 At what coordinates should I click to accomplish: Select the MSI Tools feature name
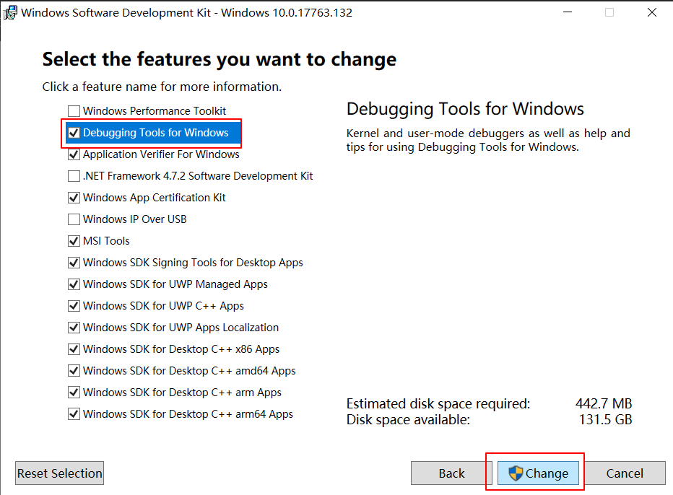(106, 241)
